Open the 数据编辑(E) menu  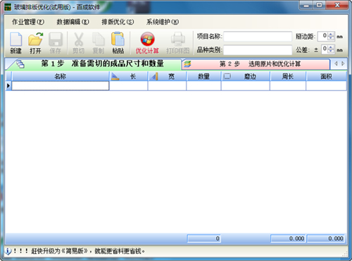pos(73,22)
